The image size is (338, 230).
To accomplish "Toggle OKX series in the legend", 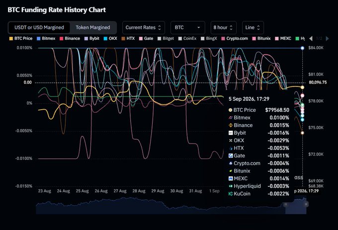I will (x=110, y=39).
